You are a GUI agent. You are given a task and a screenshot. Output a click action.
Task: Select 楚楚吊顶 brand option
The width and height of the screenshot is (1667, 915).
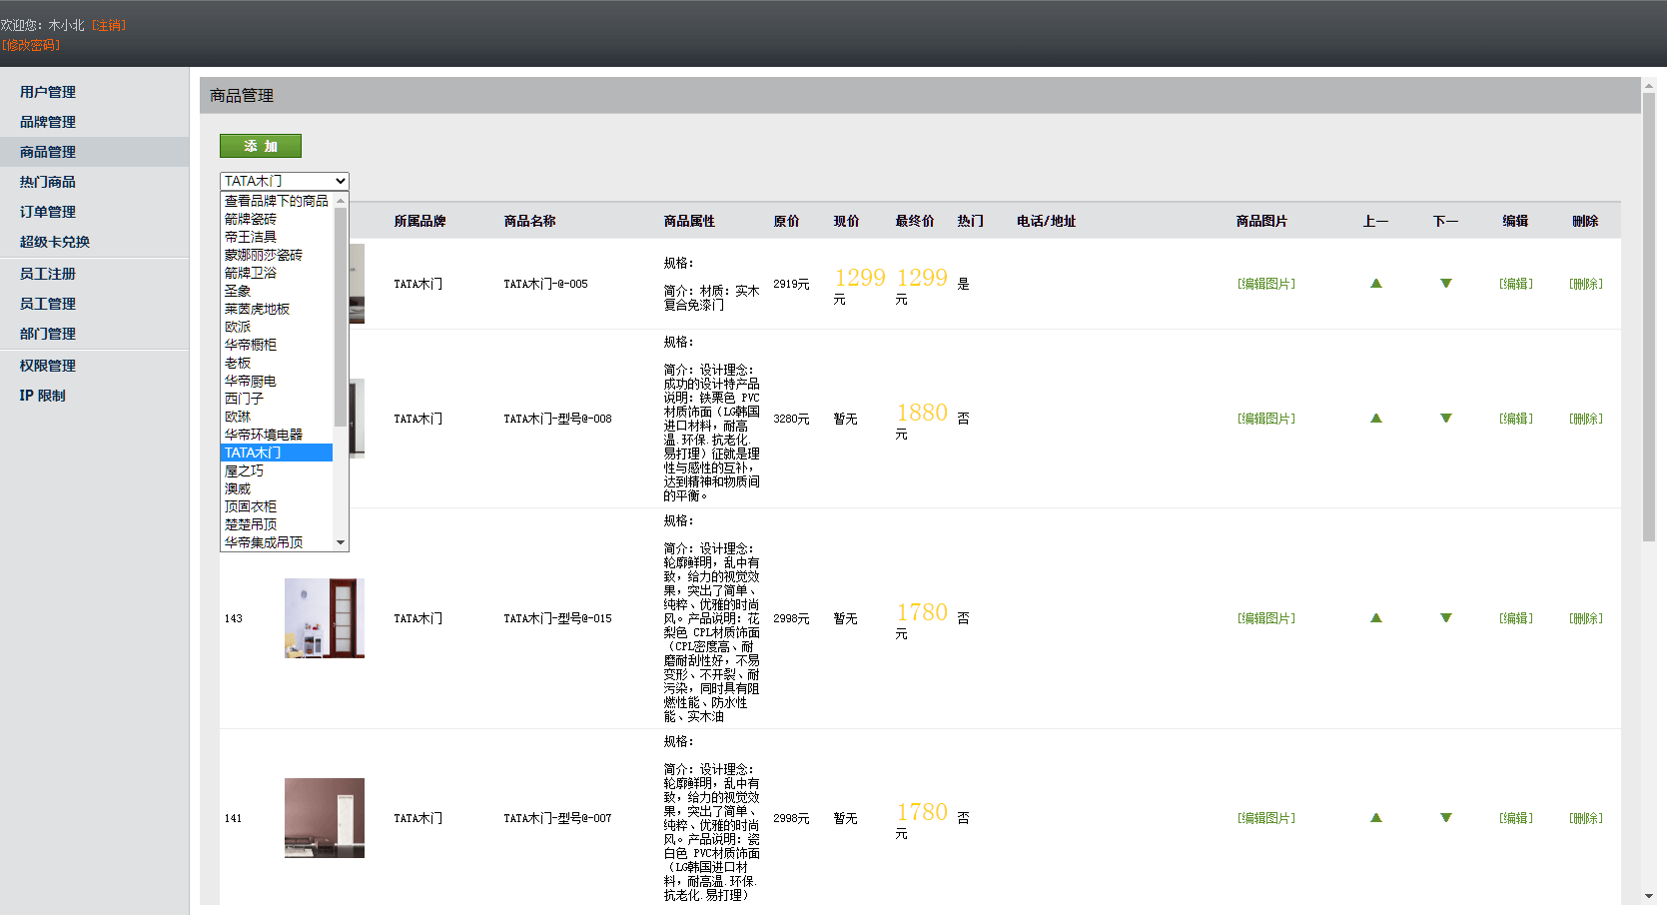point(277,524)
